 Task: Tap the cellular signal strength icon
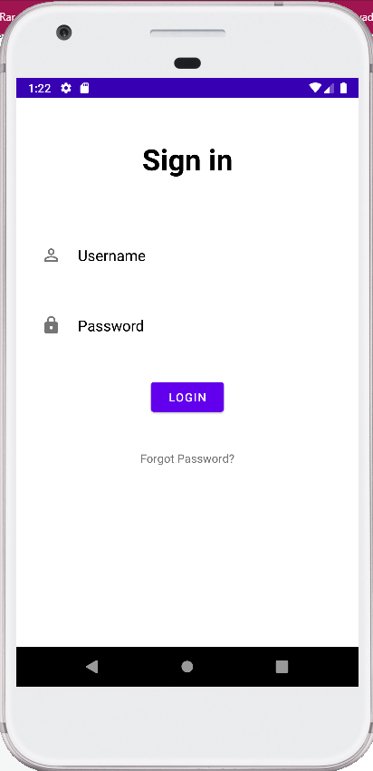tap(329, 88)
